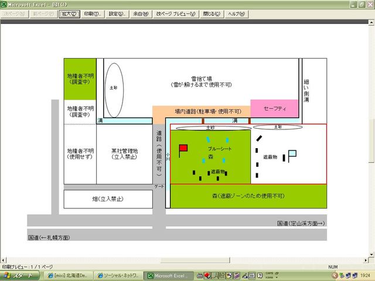Click the 改ページ プレビュー button

(176, 13)
